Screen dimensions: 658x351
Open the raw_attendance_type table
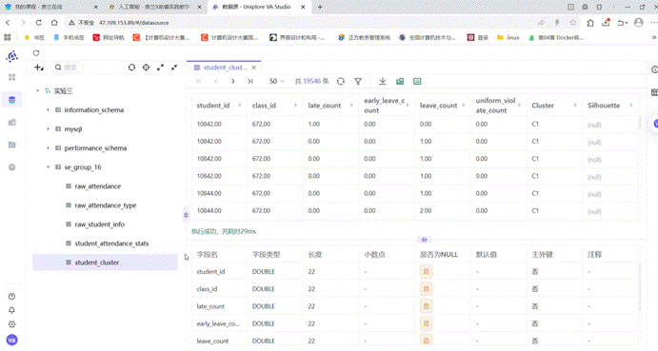(x=106, y=205)
